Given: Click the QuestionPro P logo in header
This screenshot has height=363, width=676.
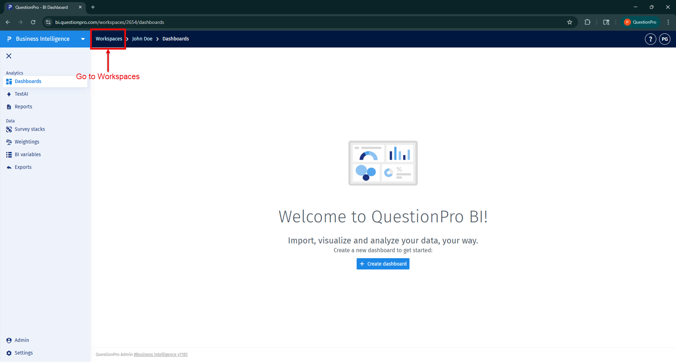Looking at the screenshot, I should coord(9,39).
